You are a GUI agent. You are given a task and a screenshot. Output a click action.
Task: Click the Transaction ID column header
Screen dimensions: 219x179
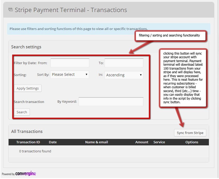tap(28, 142)
